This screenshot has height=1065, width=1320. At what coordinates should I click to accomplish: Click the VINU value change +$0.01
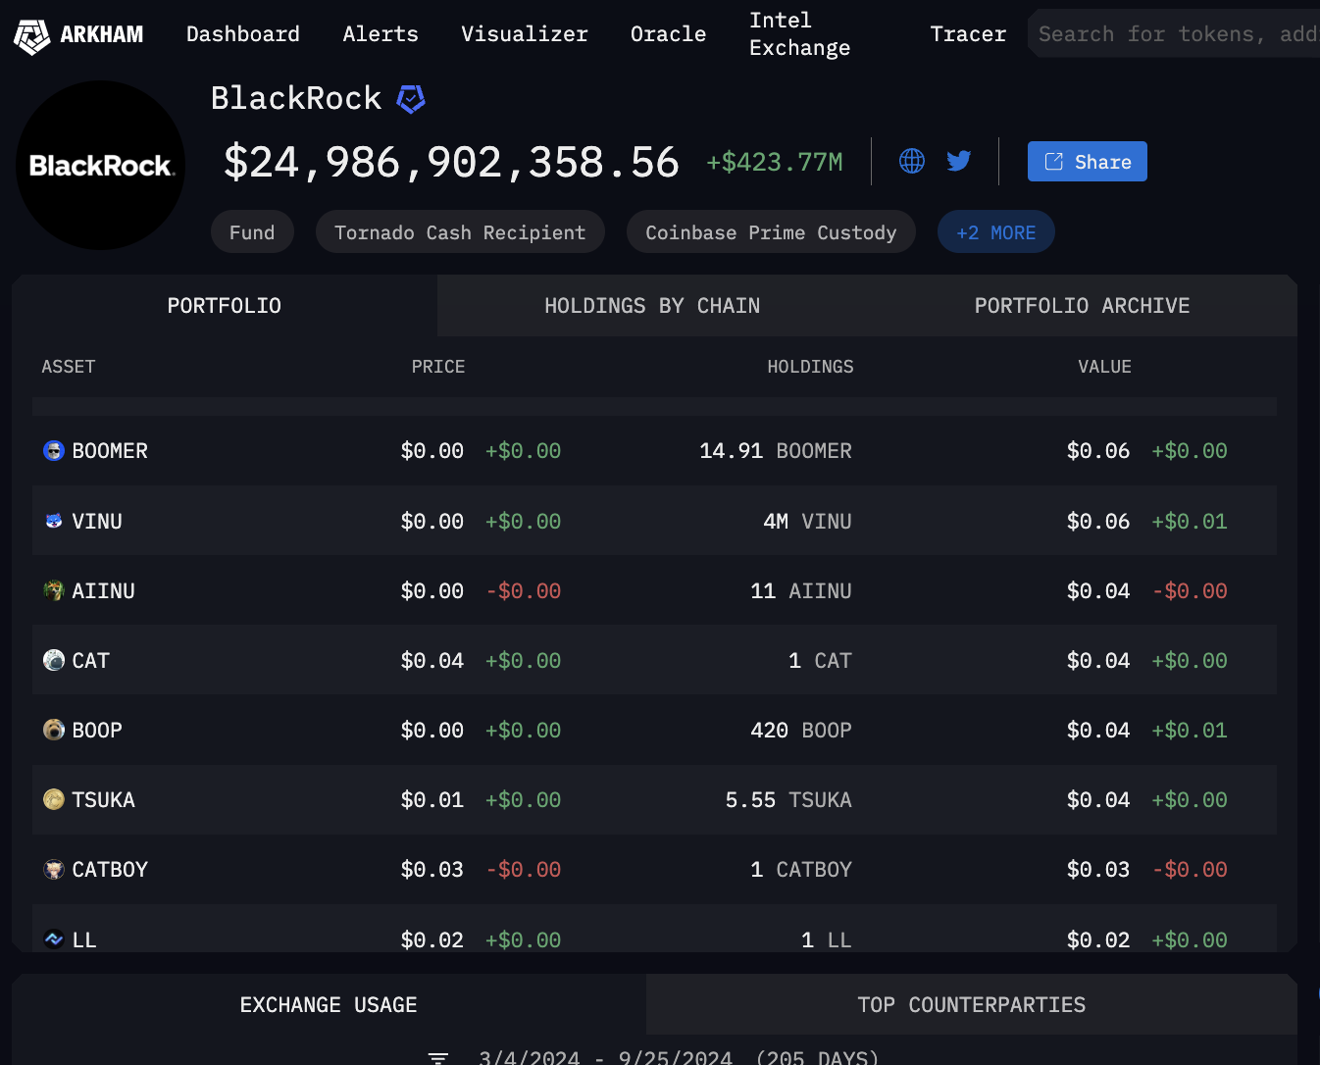(x=1190, y=521)
